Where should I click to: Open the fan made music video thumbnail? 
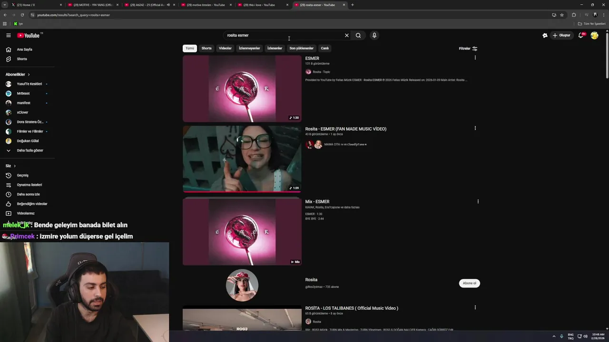click(x=242, y=159)
